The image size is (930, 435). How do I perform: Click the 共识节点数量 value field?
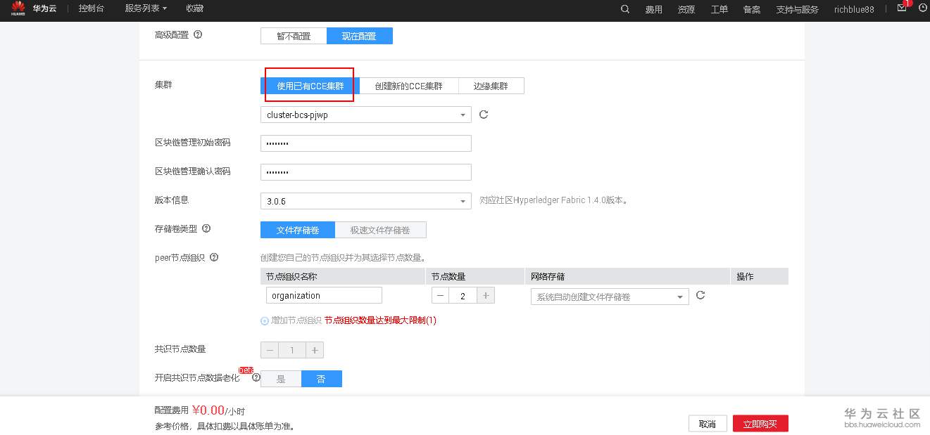tap(292, 350)
